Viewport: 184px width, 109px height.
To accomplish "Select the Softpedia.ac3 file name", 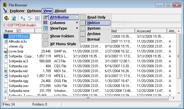I will tap(18, 61).
